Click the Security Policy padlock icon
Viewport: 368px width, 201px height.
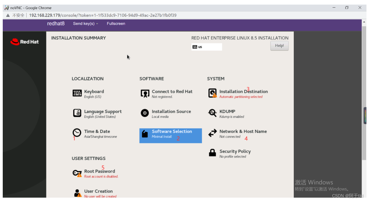coord(213,153)
